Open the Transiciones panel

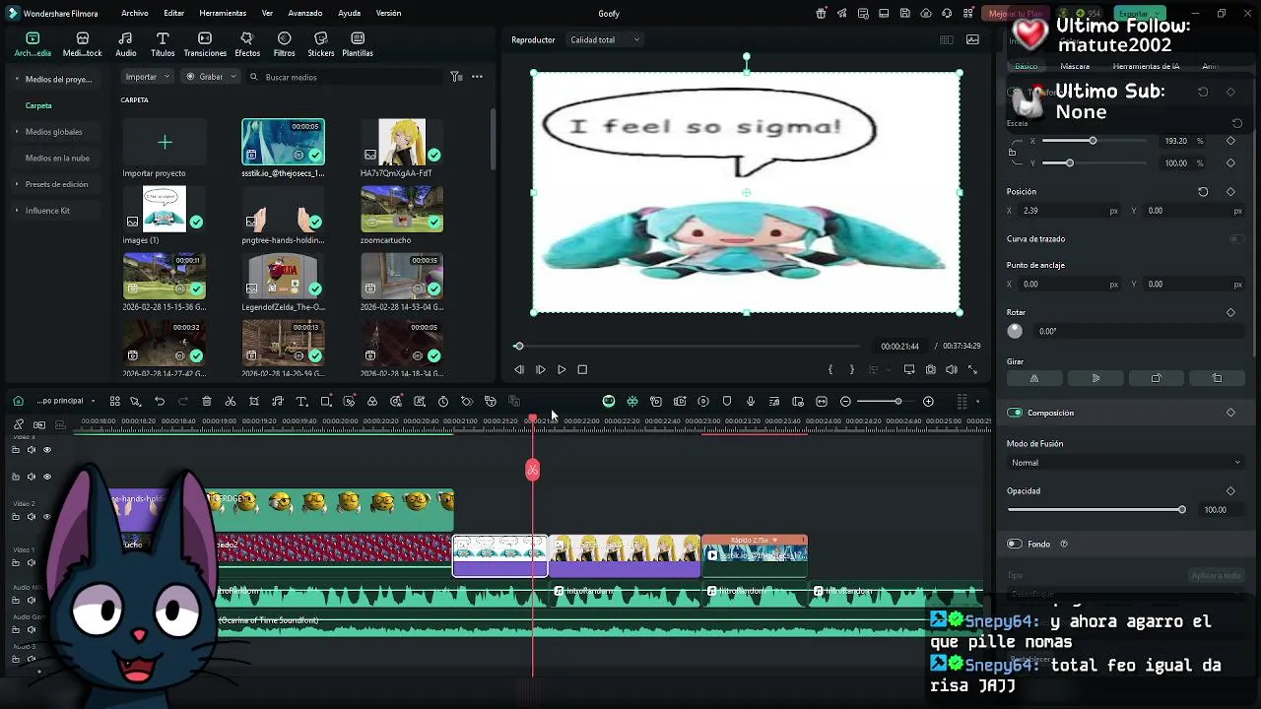205,43
